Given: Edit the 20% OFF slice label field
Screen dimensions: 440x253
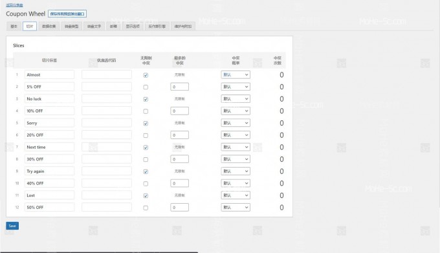Looking at the screenshot, I should (x=49, y=135).
